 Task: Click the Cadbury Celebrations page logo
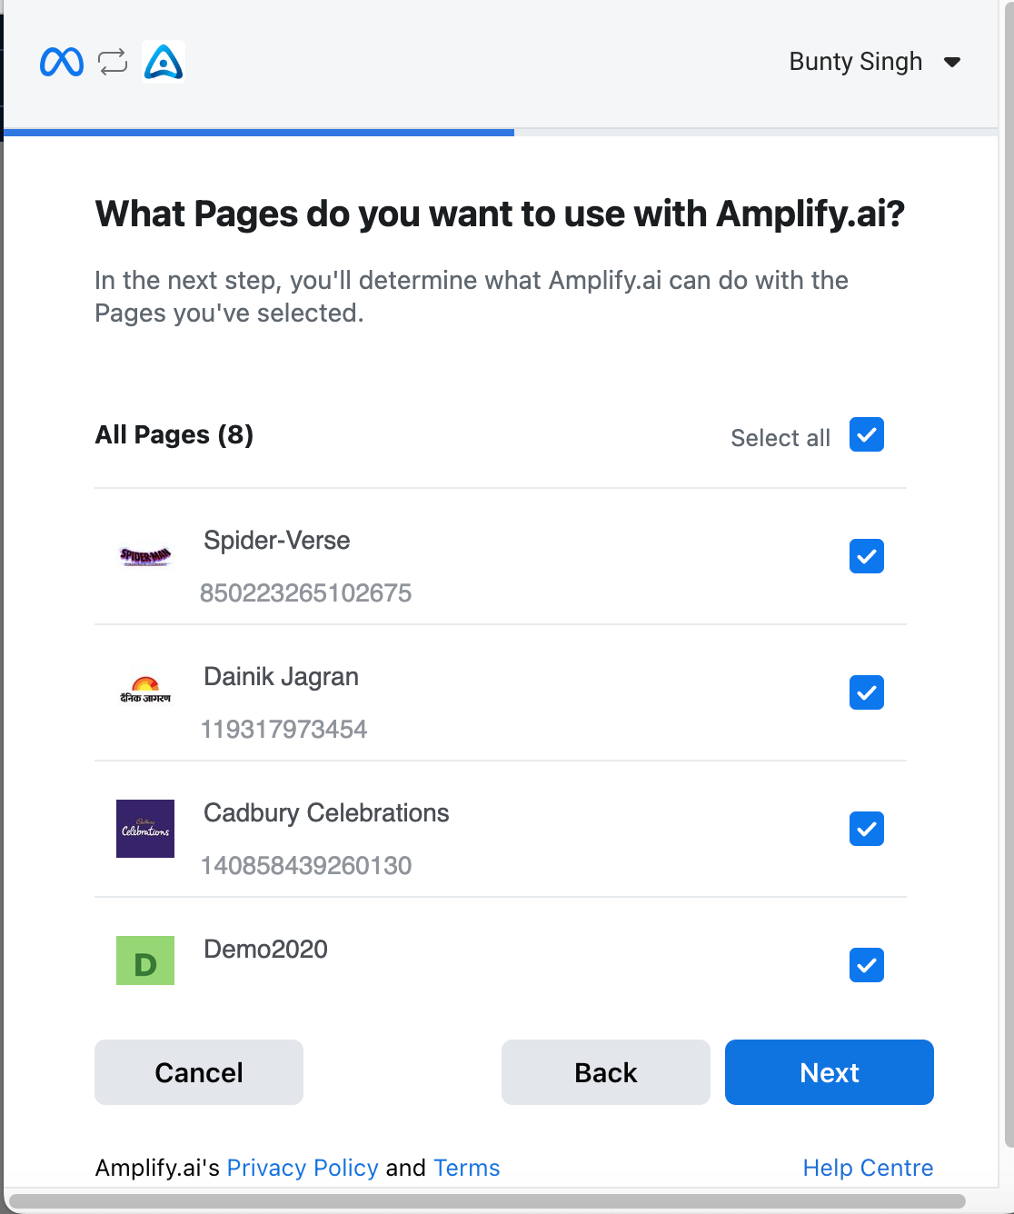[x=145, y=829]
